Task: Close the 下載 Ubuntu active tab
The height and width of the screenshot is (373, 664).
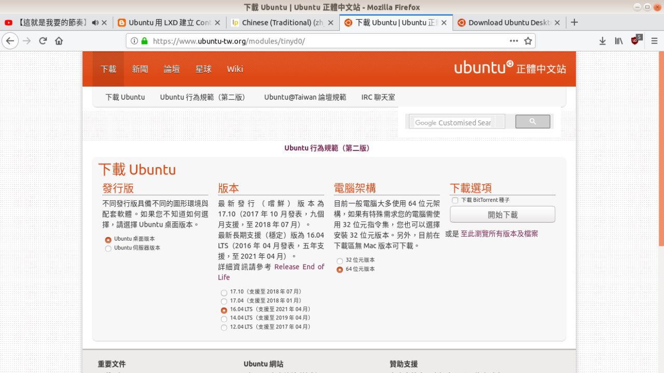Action: 444,23
